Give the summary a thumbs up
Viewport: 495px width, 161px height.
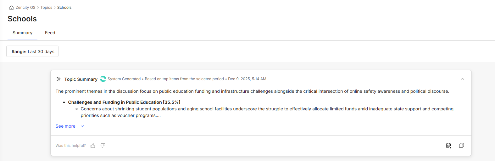[x=93, y=146]
